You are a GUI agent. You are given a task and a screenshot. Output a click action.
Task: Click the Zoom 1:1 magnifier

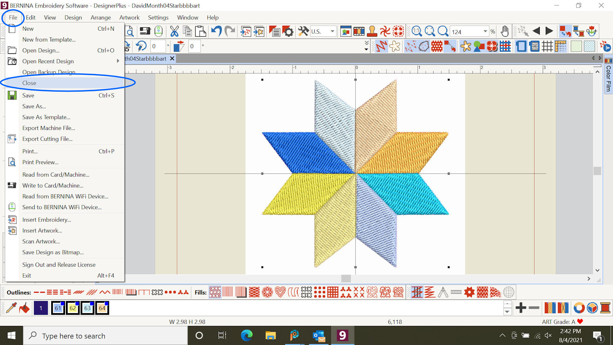pos(416,31)
